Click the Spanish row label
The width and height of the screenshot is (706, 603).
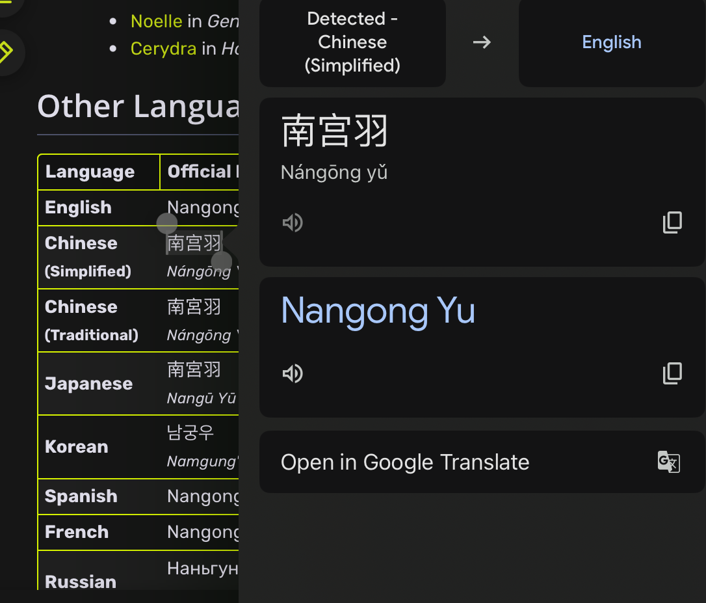81,496
